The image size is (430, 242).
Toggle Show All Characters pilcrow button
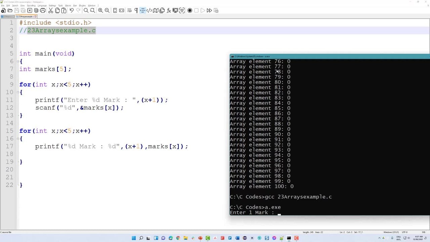point(136,10)
